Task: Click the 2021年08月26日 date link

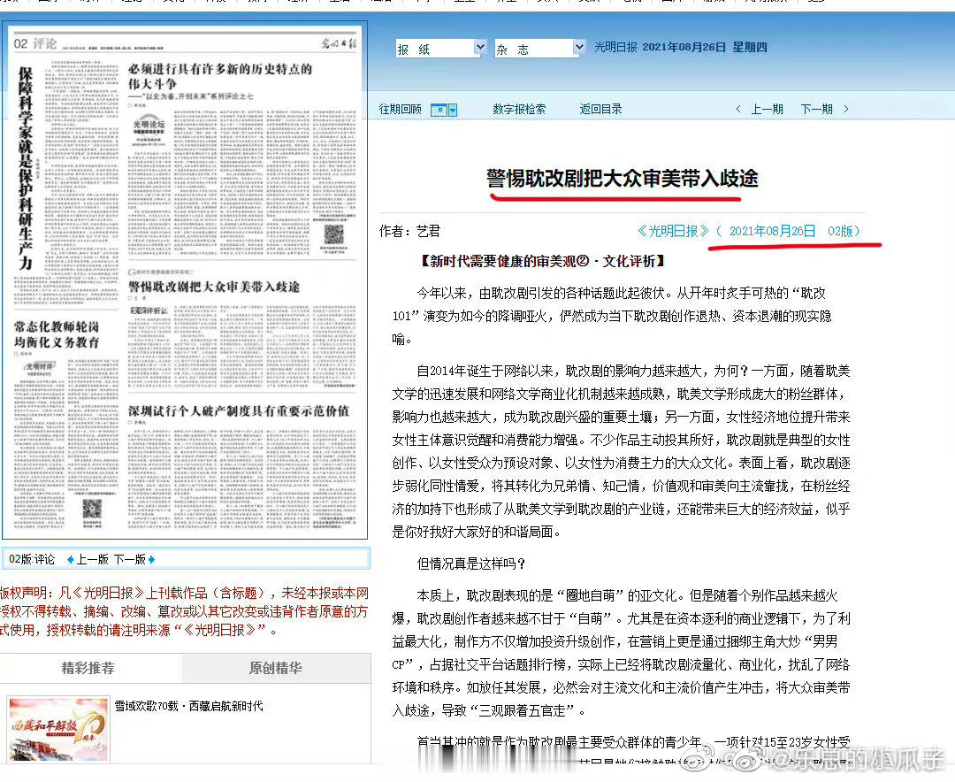Action: [772, 231]
